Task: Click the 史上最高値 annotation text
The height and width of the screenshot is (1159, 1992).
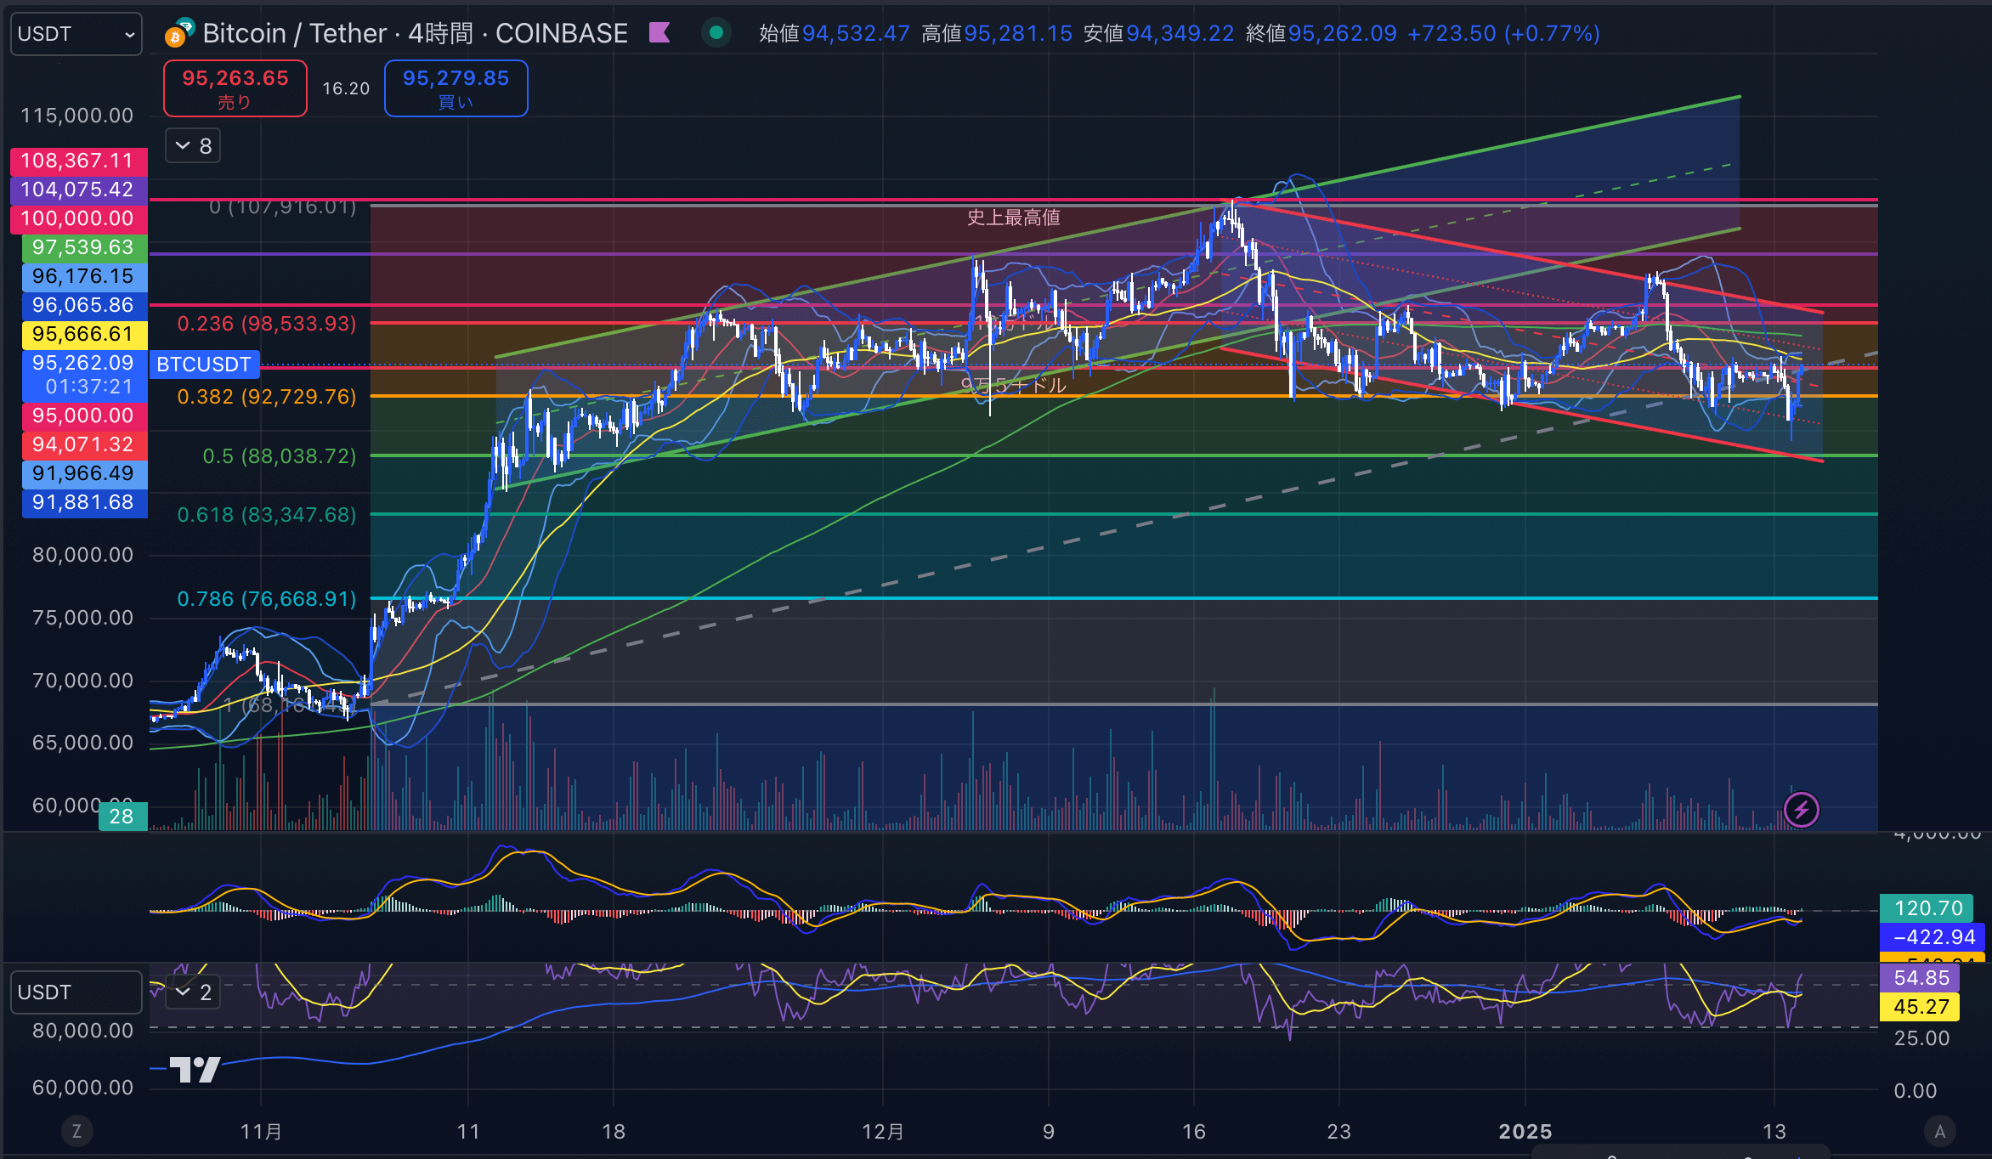Action: coord(1013,218)
